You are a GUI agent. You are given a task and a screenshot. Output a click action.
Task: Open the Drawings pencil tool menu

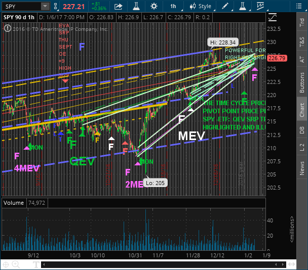(x=225, y=6)
